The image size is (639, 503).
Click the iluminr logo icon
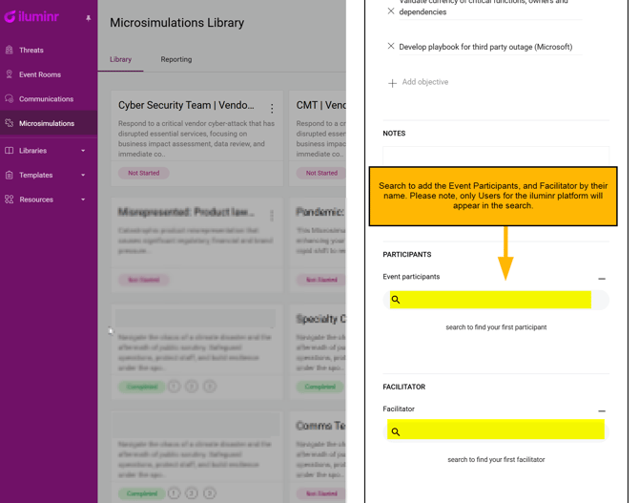coord(10,16)
